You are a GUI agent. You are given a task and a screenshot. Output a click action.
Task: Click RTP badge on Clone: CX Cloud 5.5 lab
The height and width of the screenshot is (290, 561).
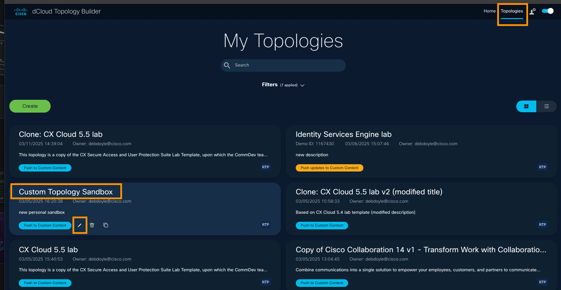266,167
